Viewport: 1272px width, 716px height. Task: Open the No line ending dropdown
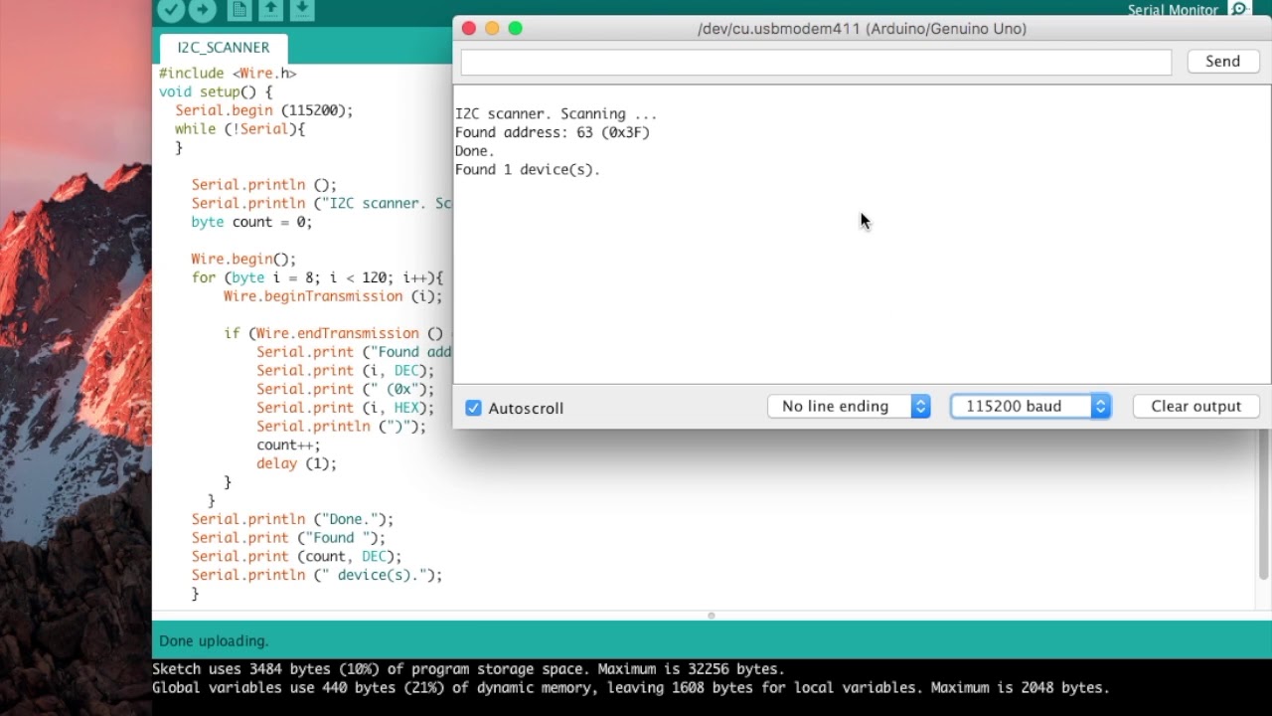point(849,406)
